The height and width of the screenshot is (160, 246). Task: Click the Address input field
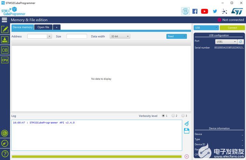click(37, 37)
